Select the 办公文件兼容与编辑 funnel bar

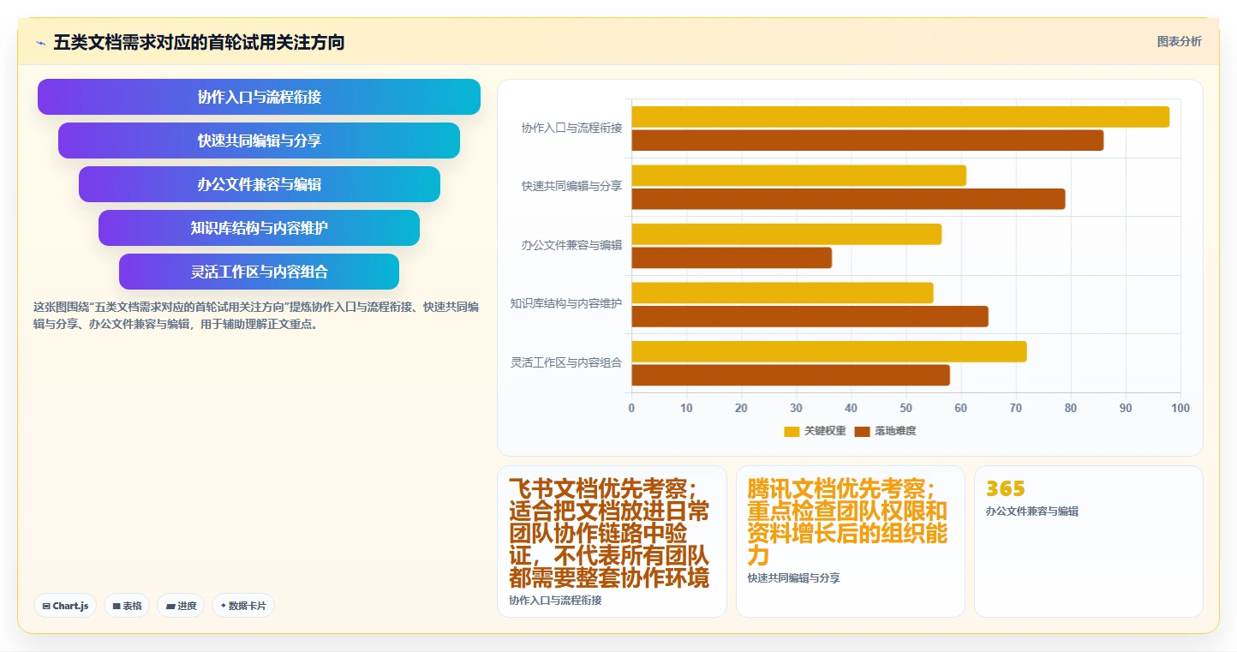point(259,184)
